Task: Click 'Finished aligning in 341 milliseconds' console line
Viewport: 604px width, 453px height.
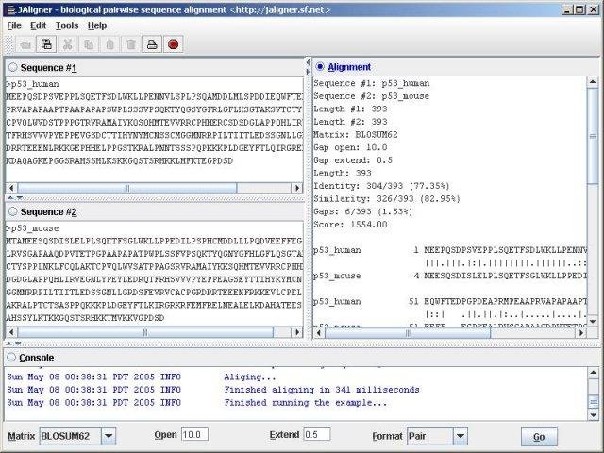Action: pos(322,390)
